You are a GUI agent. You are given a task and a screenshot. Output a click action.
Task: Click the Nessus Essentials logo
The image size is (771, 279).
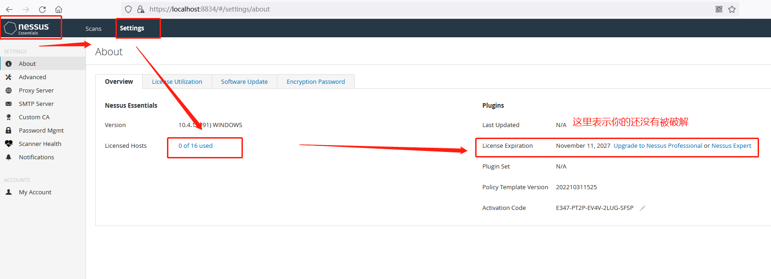tap(27, 29)
